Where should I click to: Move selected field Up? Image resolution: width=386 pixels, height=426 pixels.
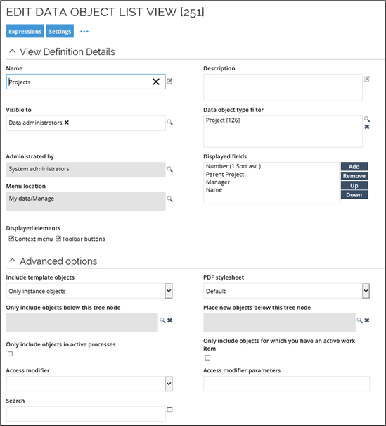pyautogui.click(x=354, y=186)
